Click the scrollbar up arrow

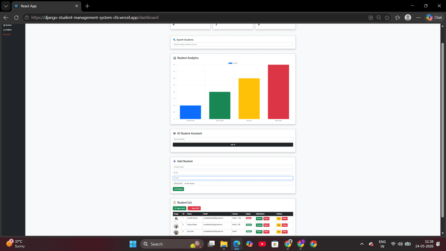pos(442,26)
